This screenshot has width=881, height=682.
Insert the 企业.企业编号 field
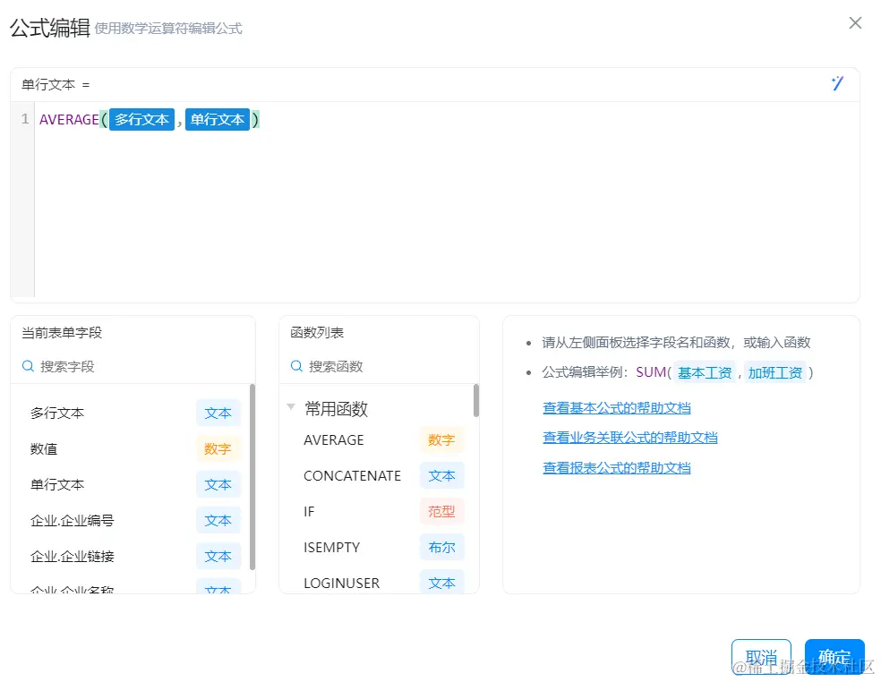click(72, 521)
